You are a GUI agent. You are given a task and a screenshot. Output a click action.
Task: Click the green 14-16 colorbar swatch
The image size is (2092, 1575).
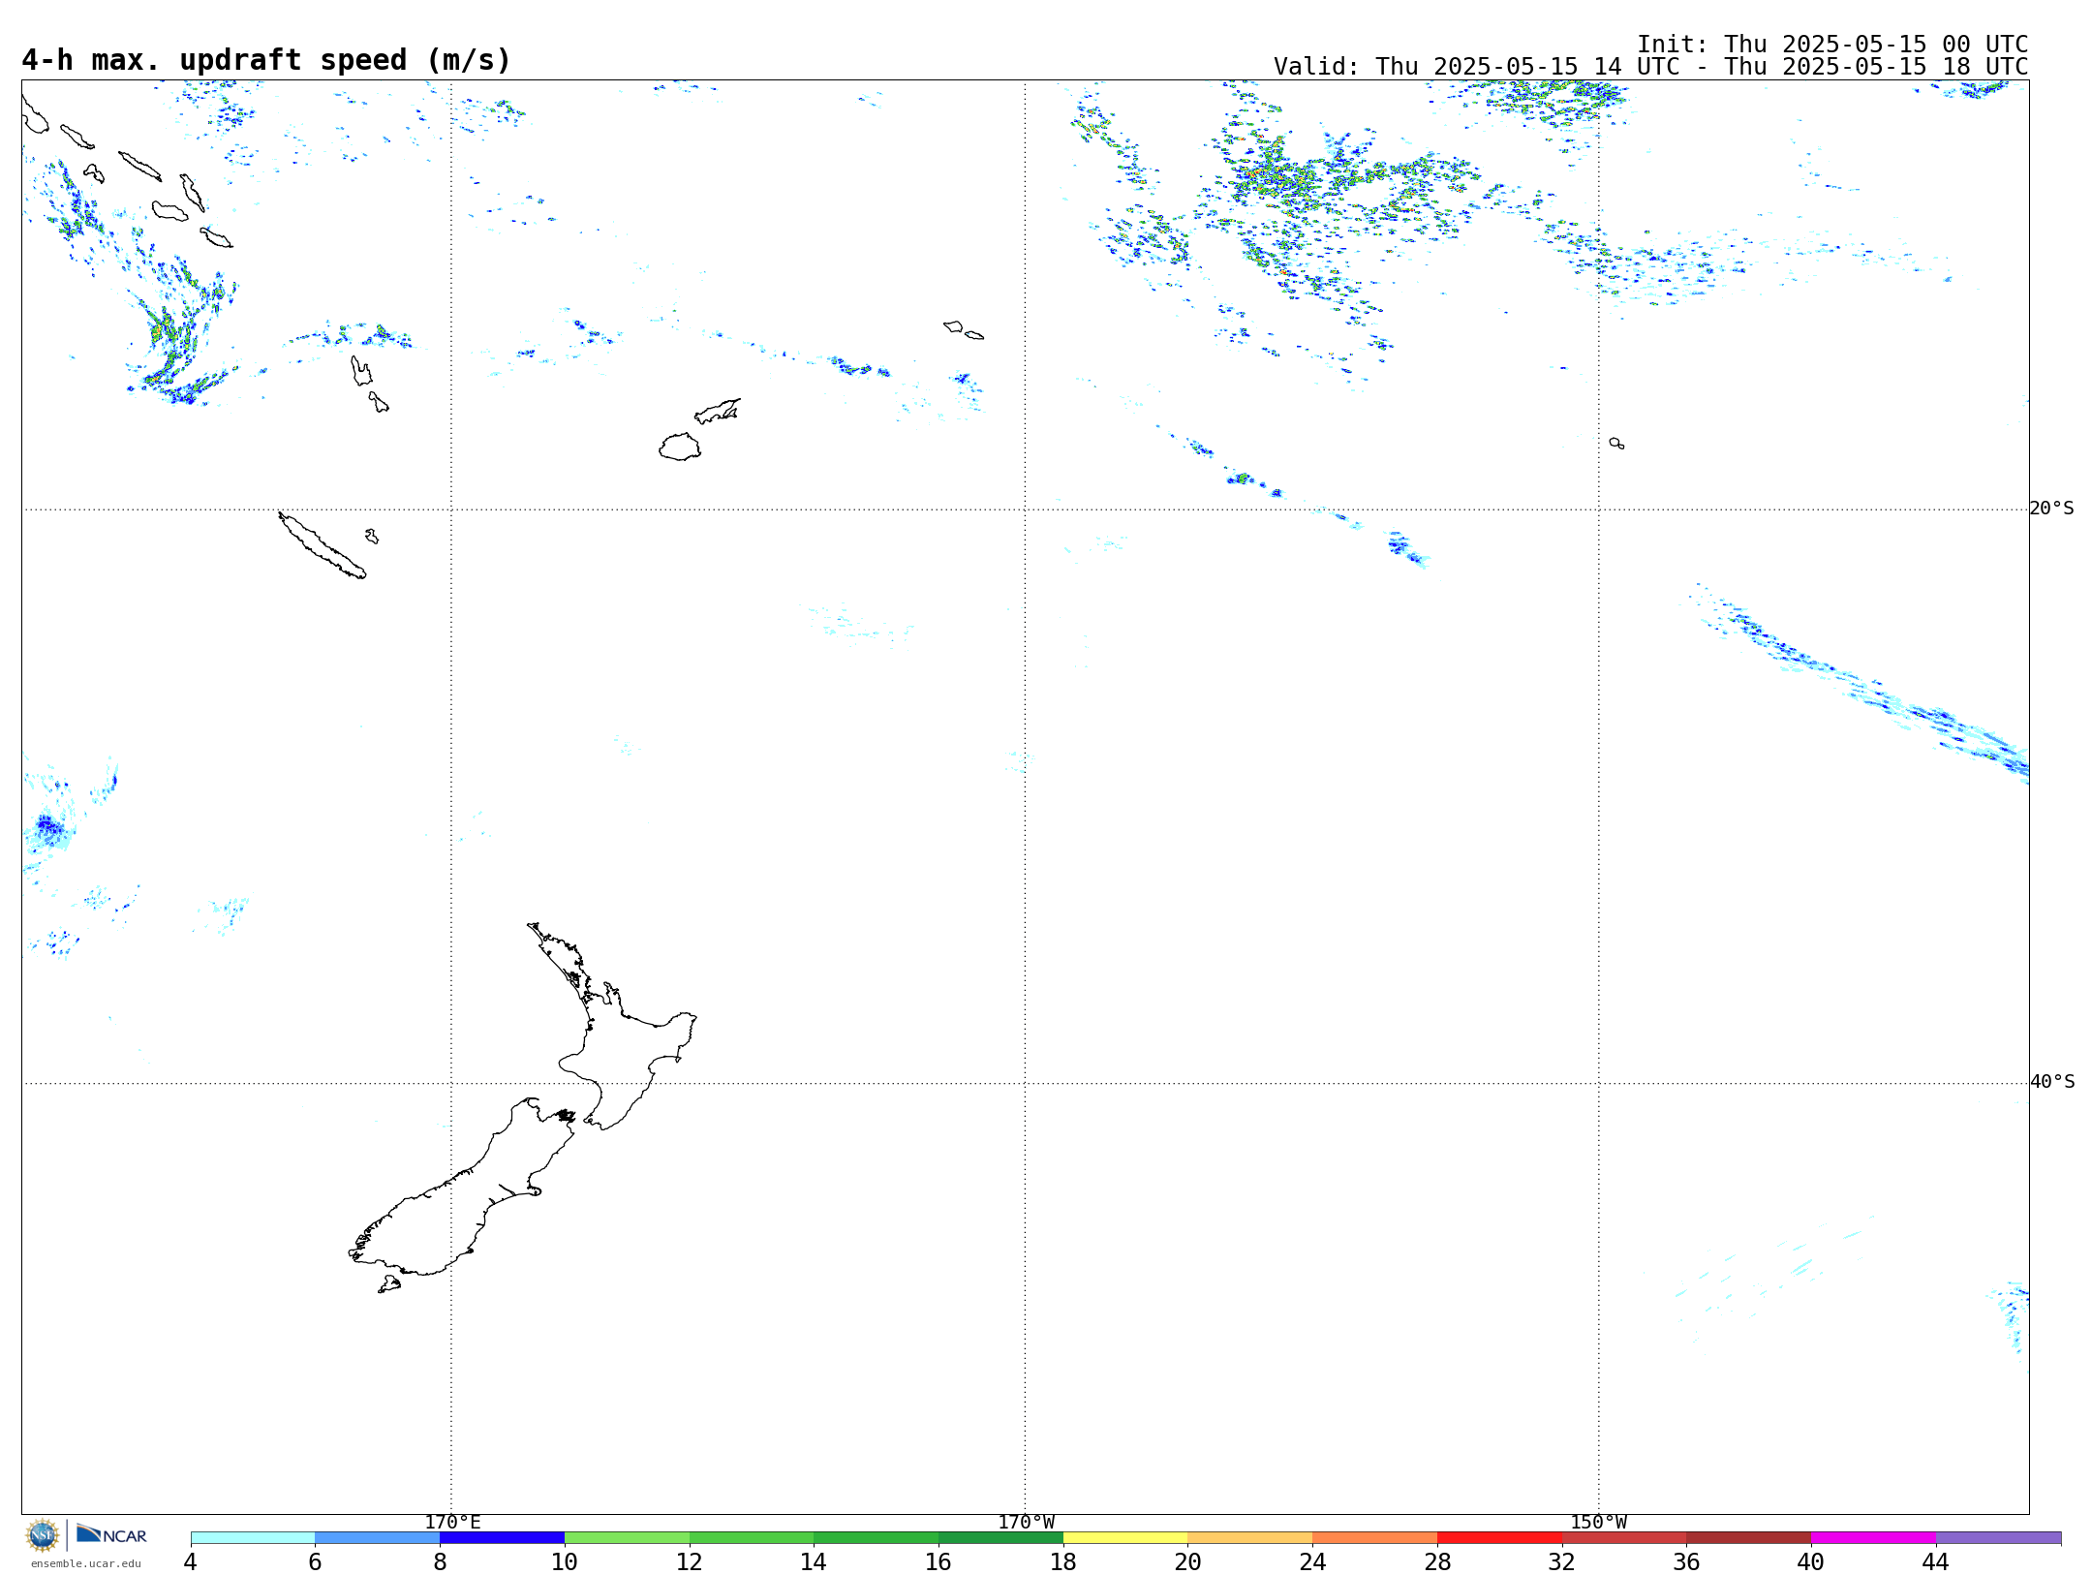pyautogui.click(x=876, y=1537)
